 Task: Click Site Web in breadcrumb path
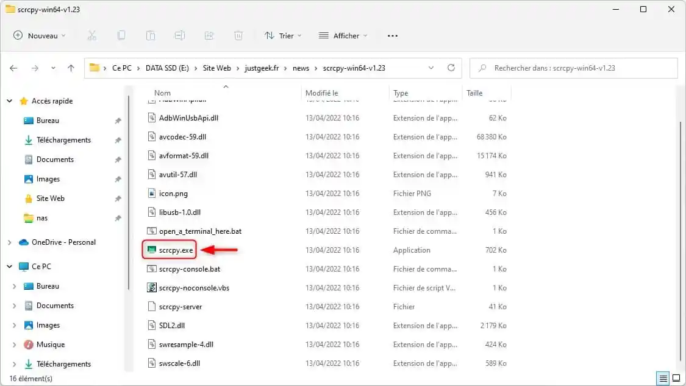216,68
